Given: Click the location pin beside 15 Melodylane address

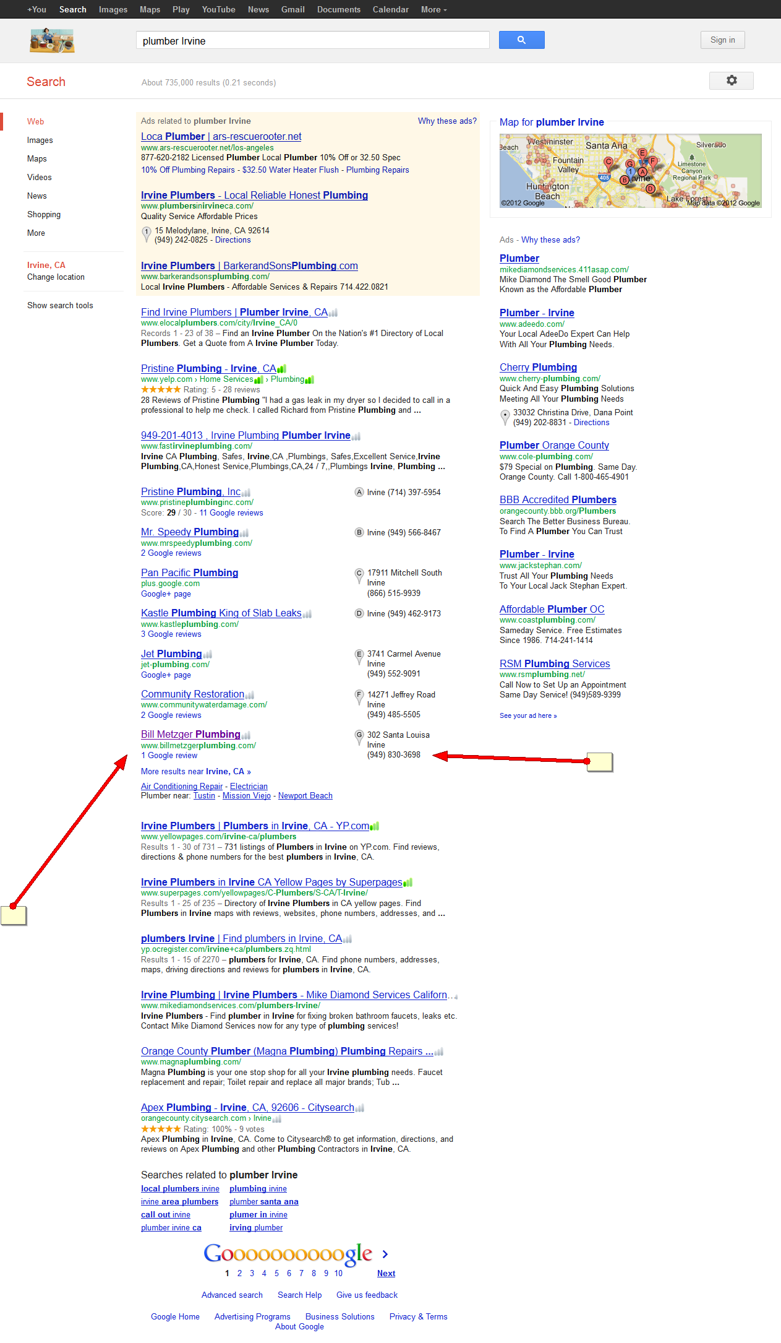Looking at the screenshot, I should [147, 235].
